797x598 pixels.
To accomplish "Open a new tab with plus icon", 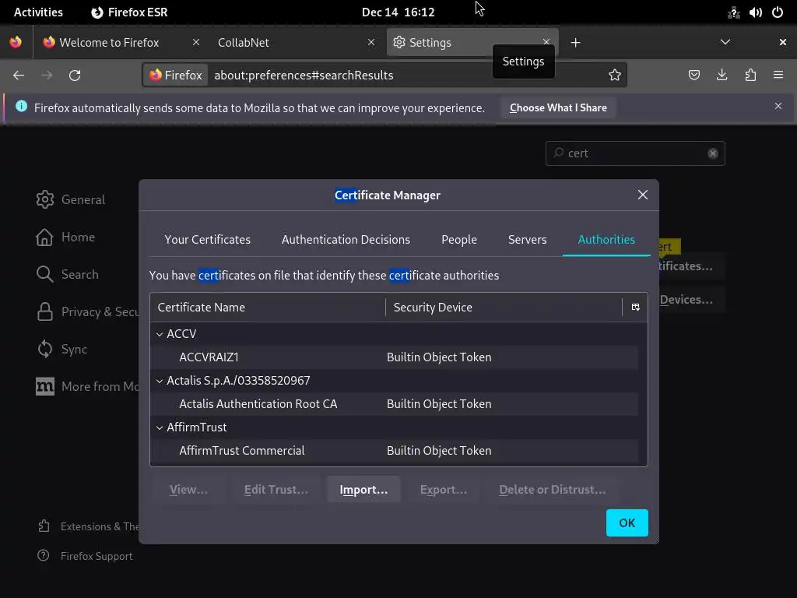I will click(575, 43).
